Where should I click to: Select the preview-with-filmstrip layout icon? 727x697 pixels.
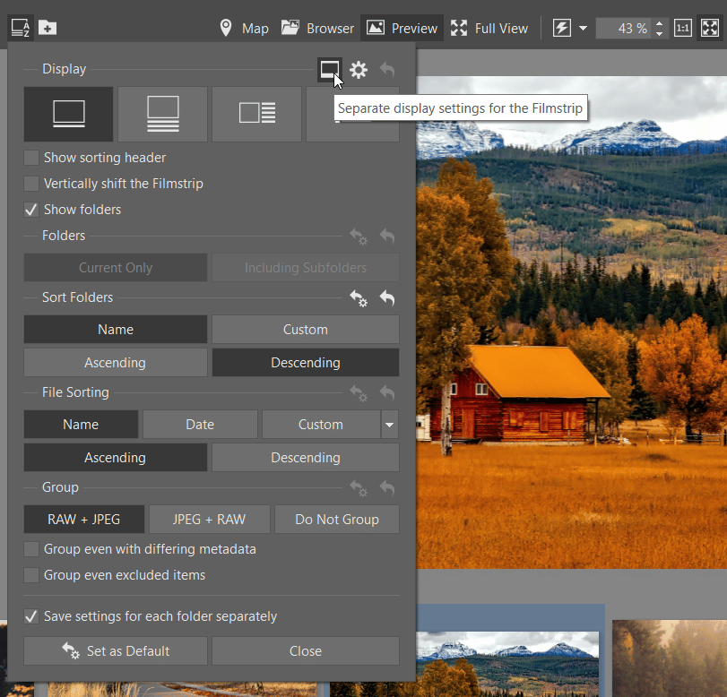[x=162, y=114]
